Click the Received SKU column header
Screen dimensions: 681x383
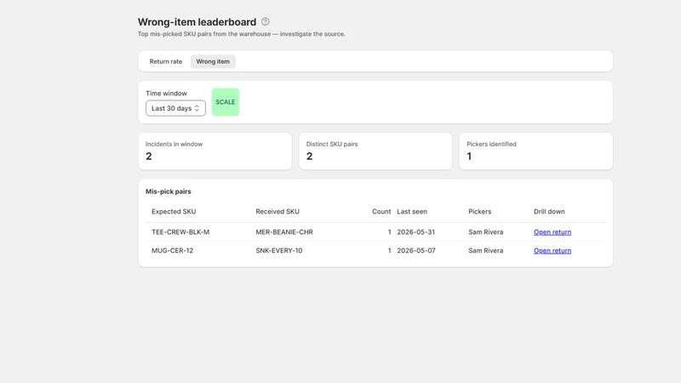278,211
